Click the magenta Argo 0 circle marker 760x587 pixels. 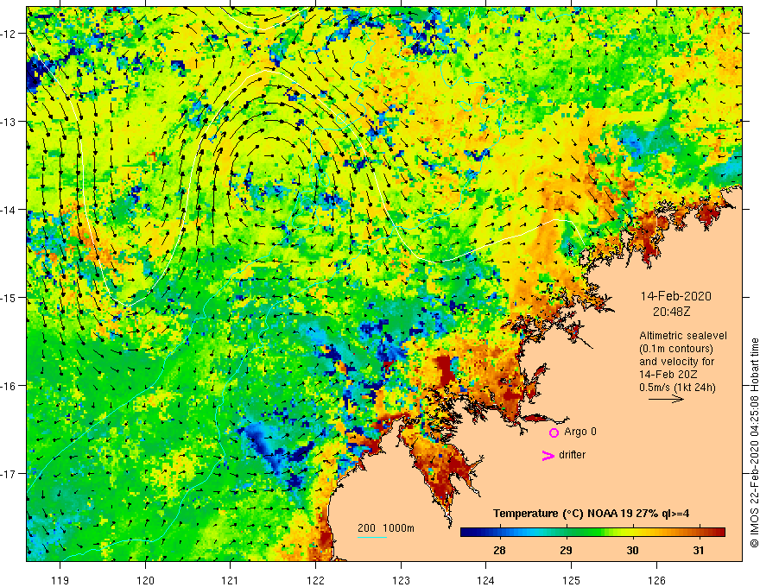(x=554, y=432)
